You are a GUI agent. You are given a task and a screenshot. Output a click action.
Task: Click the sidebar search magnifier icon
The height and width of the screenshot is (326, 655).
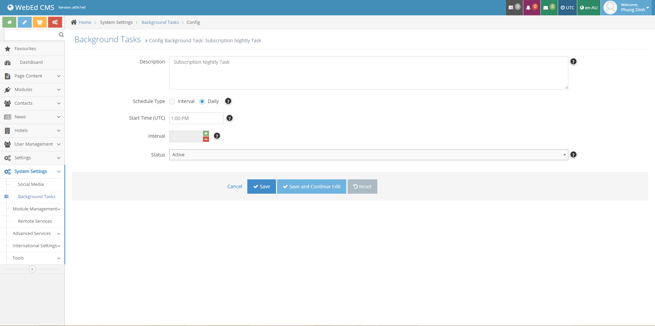click(61, 35)
